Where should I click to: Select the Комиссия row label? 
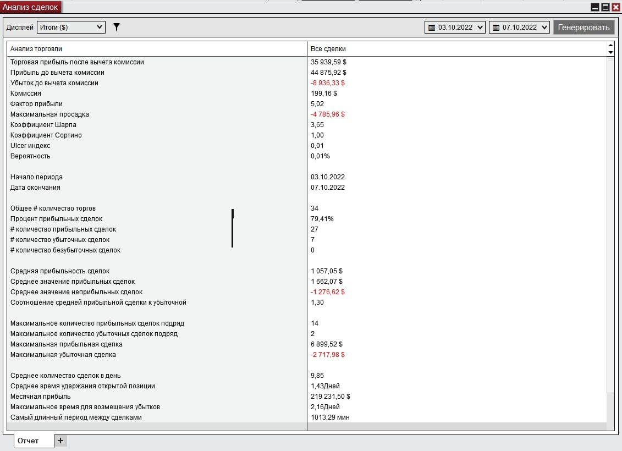tap(26, 94)
